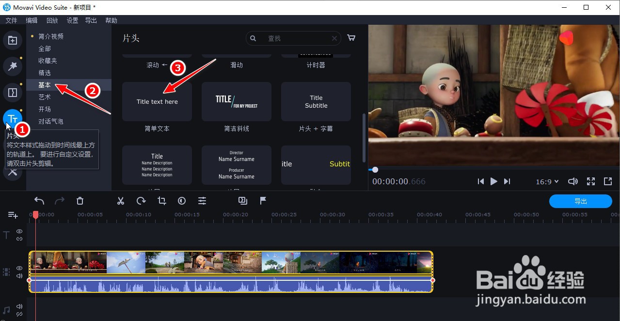This screenshot has width=620, height=321.
Task: Click the 00:00:30 ruler mark
Action: (x=333, y=214)
